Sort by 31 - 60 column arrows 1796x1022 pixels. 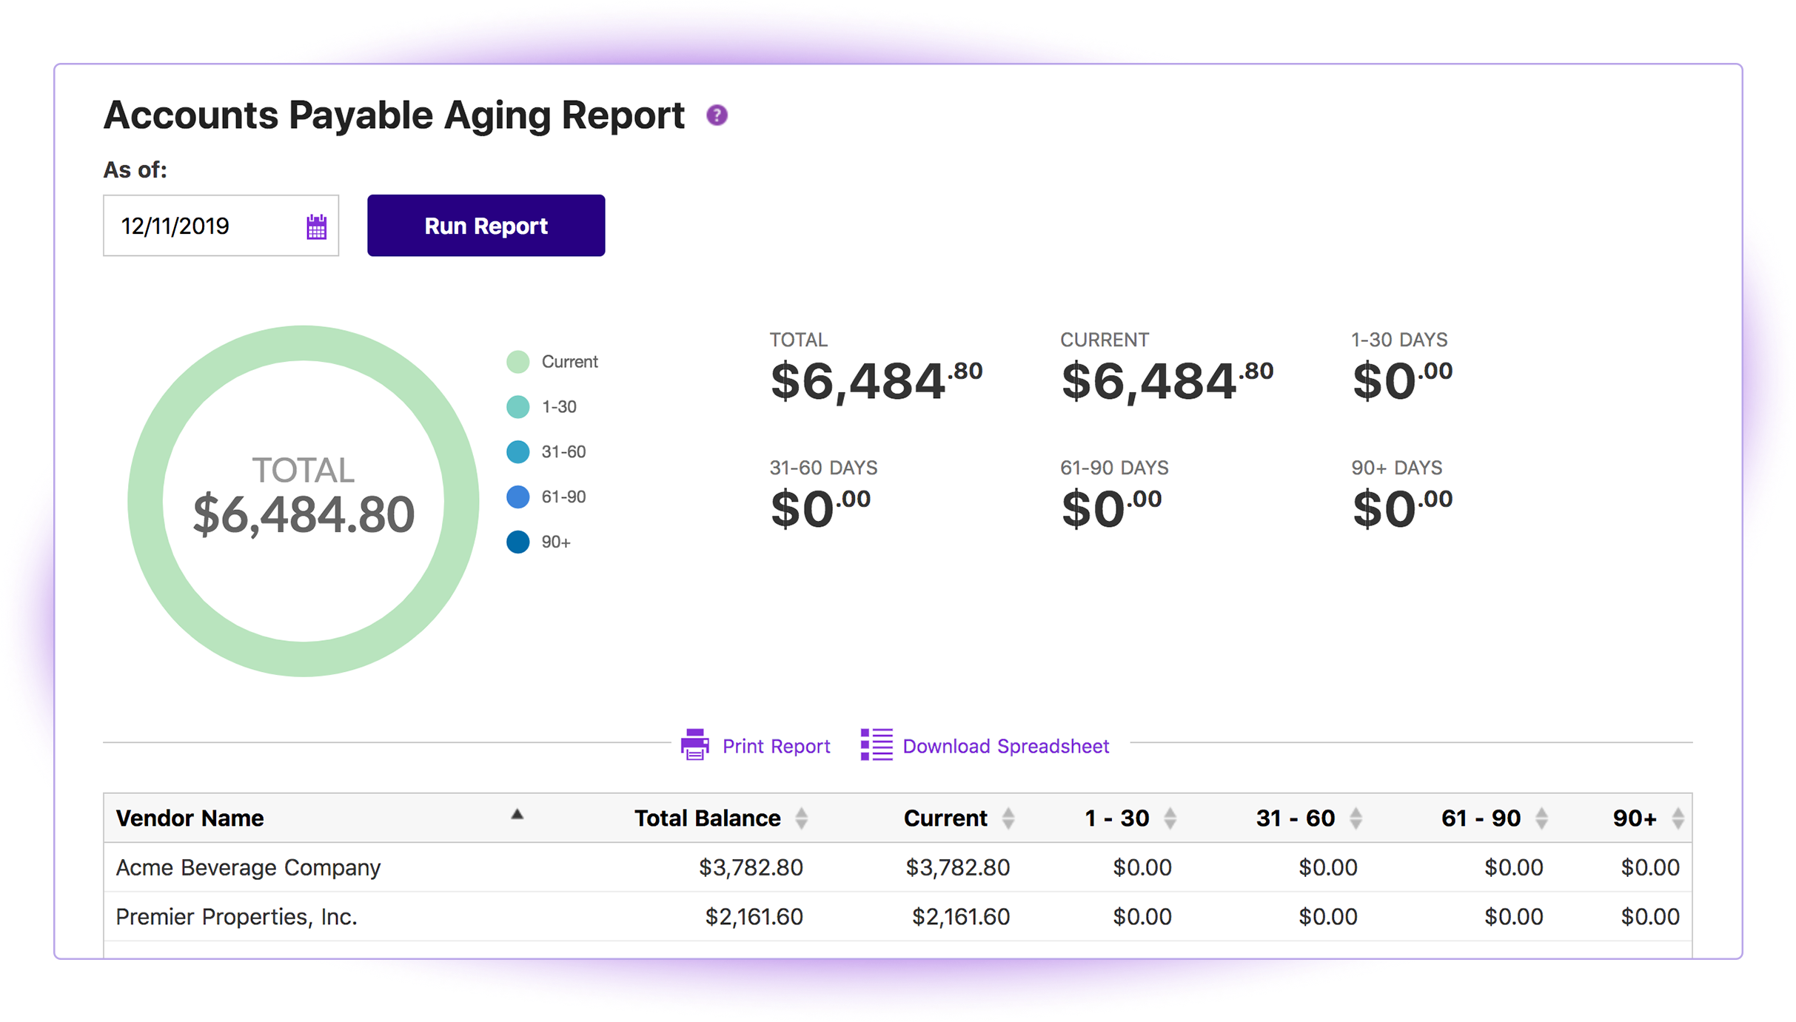1356,818
